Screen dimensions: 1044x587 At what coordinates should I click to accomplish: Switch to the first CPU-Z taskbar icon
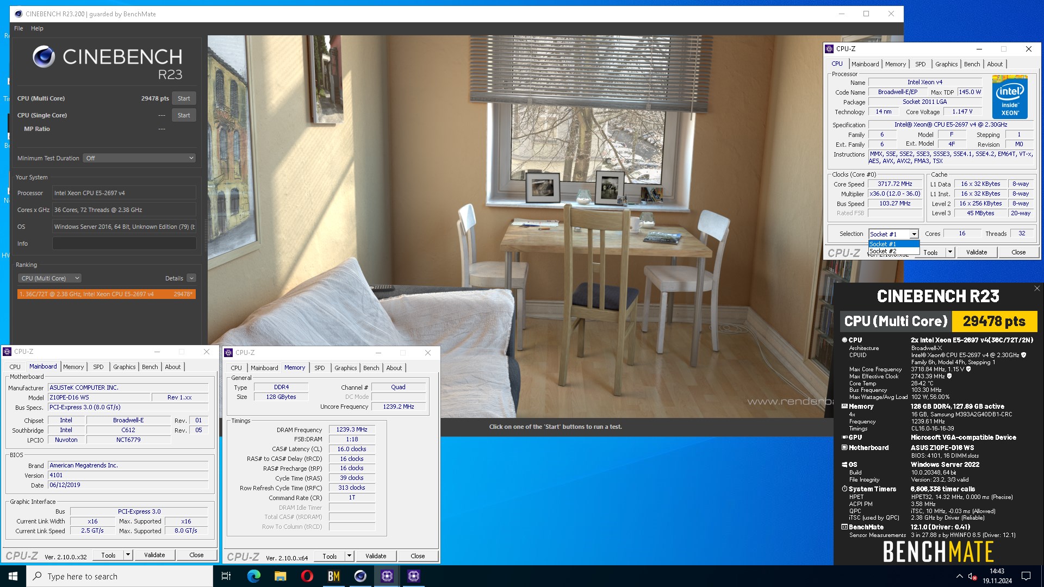[387, 576]
